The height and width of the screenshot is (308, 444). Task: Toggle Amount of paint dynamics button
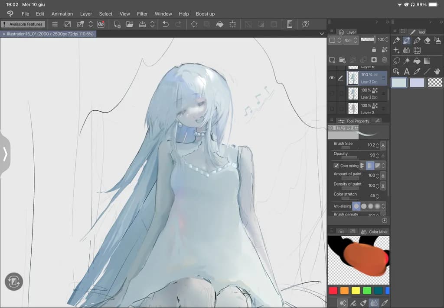[383, 176]
